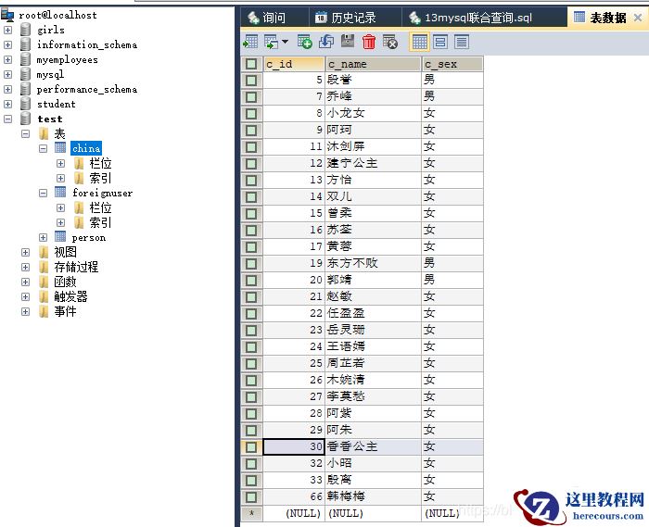This screenshot has width=649, height=527.
Task: Expand the 视图 views folder
Action: 26,253
